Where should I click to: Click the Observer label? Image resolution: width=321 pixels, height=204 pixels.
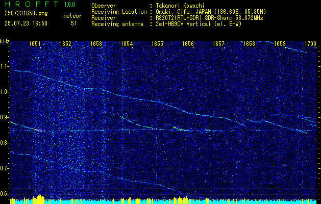coord(104,6)
